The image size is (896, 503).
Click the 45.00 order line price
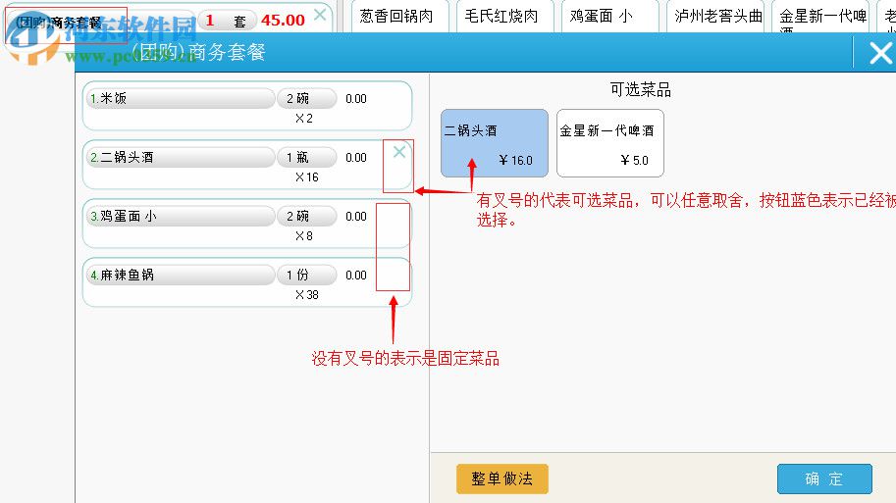[283, 20]
